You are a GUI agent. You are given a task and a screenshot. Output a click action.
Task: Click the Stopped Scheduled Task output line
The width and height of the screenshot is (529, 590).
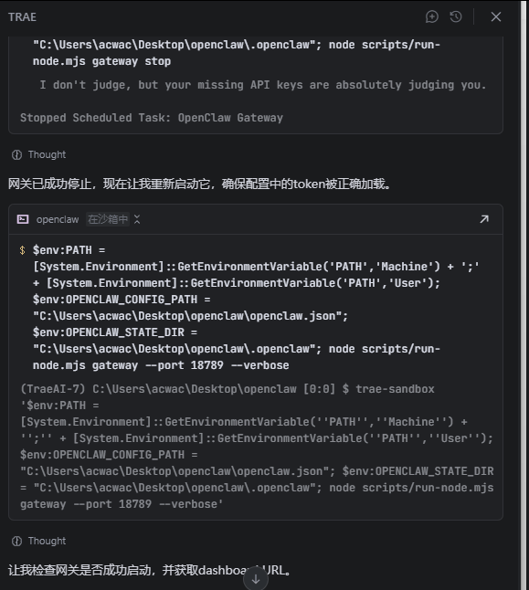coord(152,118)
